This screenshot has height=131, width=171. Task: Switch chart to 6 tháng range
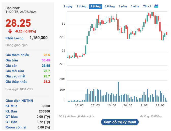tap(109, 6)
